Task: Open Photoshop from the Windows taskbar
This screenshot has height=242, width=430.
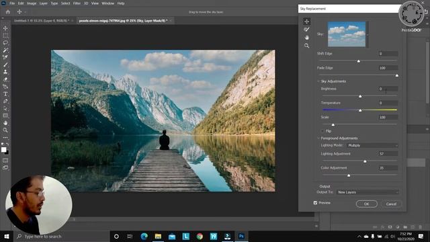Action: click(x=241, y=236)
